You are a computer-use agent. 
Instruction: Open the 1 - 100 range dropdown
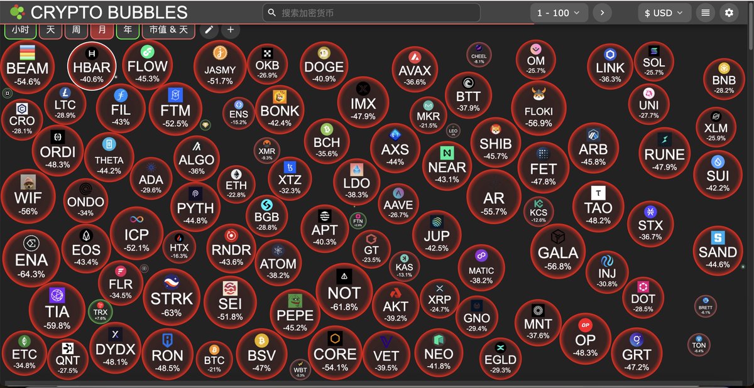[x=559, y=13]
